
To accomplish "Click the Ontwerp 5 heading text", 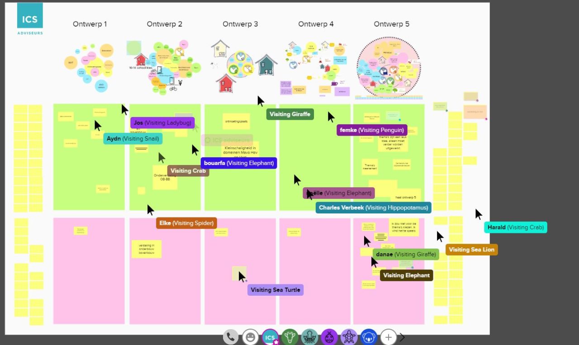I will [x=391, y=24].
